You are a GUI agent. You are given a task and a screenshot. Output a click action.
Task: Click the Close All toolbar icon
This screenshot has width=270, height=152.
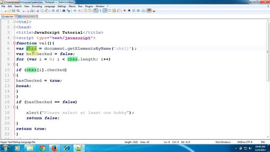(27, 11)
